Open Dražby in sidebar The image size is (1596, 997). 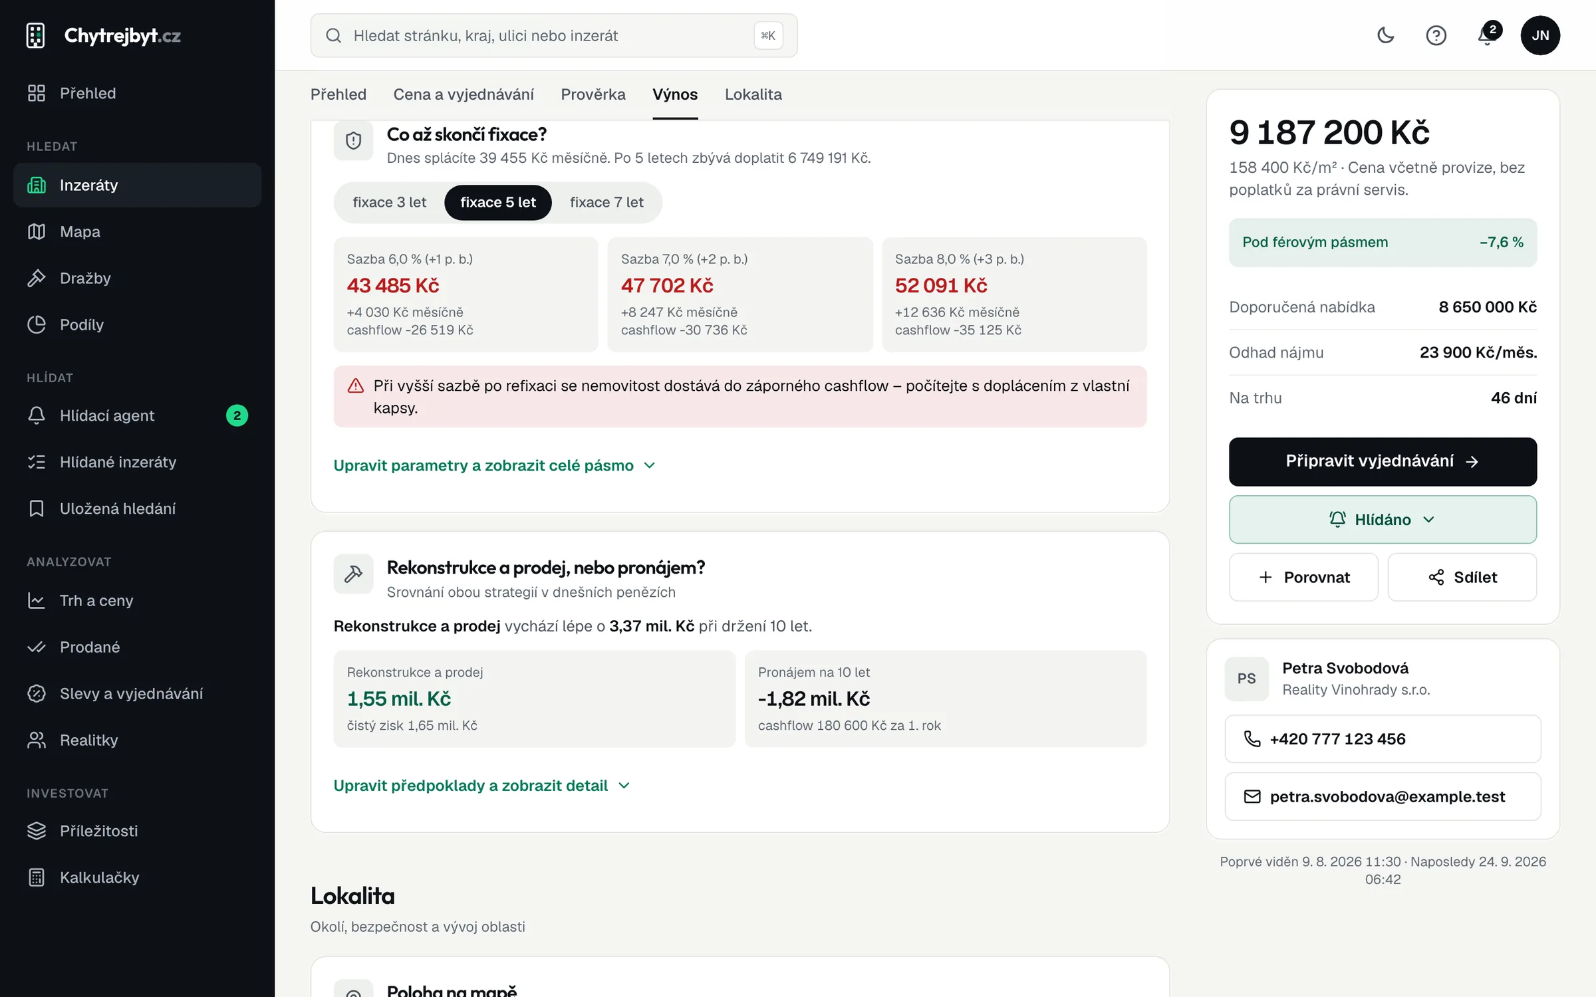point(138,278)
